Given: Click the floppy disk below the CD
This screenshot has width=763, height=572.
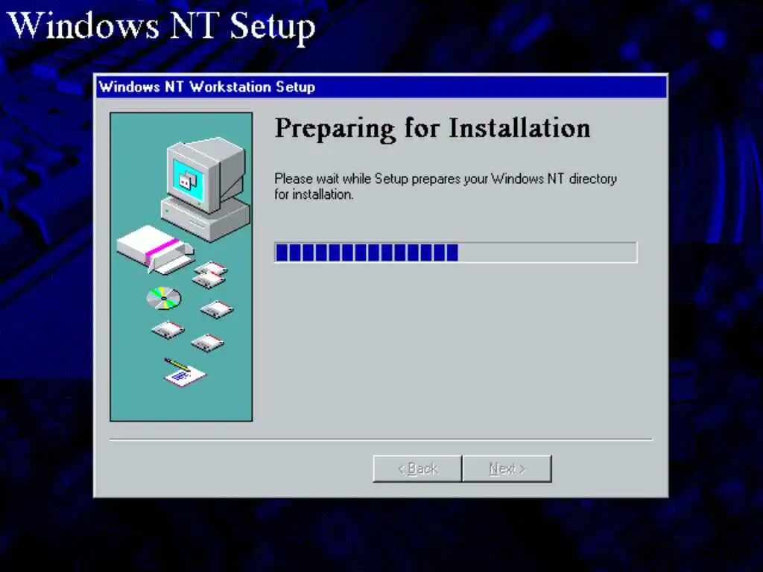Looking at the screenshot, I should click(x=168, y=330).
